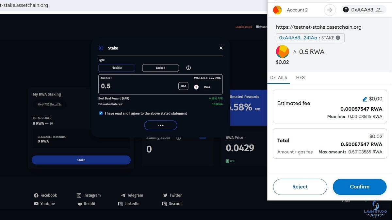
Task: Click the 0xA4A63...241Aa contract address link
Action: coord(298,38)
